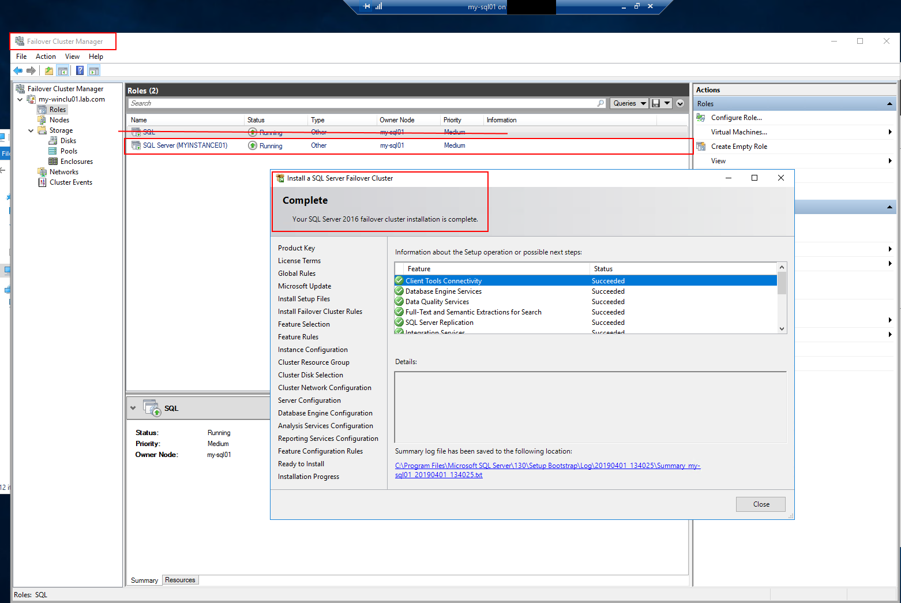
Task: Click the installer title bar package icon
Action: pyautogui.click(x=280, y=178)
